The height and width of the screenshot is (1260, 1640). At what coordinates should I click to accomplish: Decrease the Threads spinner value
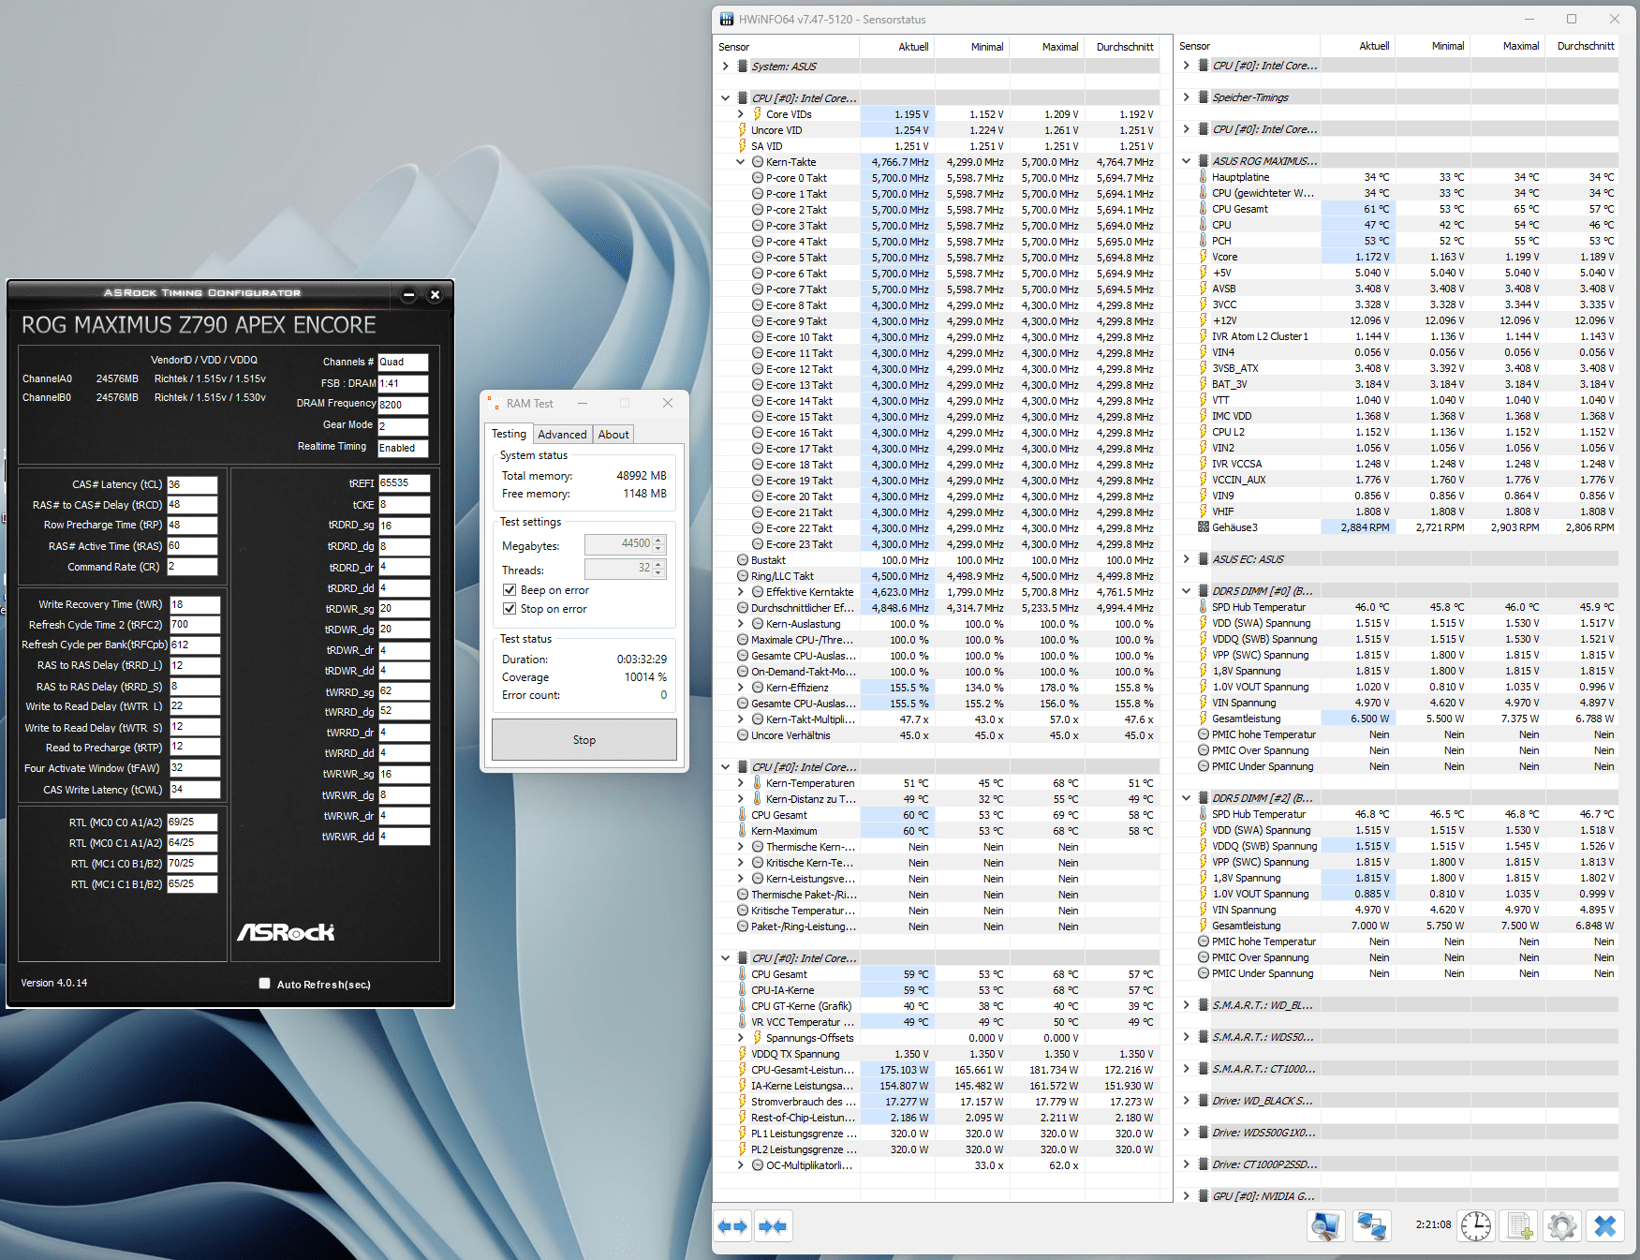[659, 573]
